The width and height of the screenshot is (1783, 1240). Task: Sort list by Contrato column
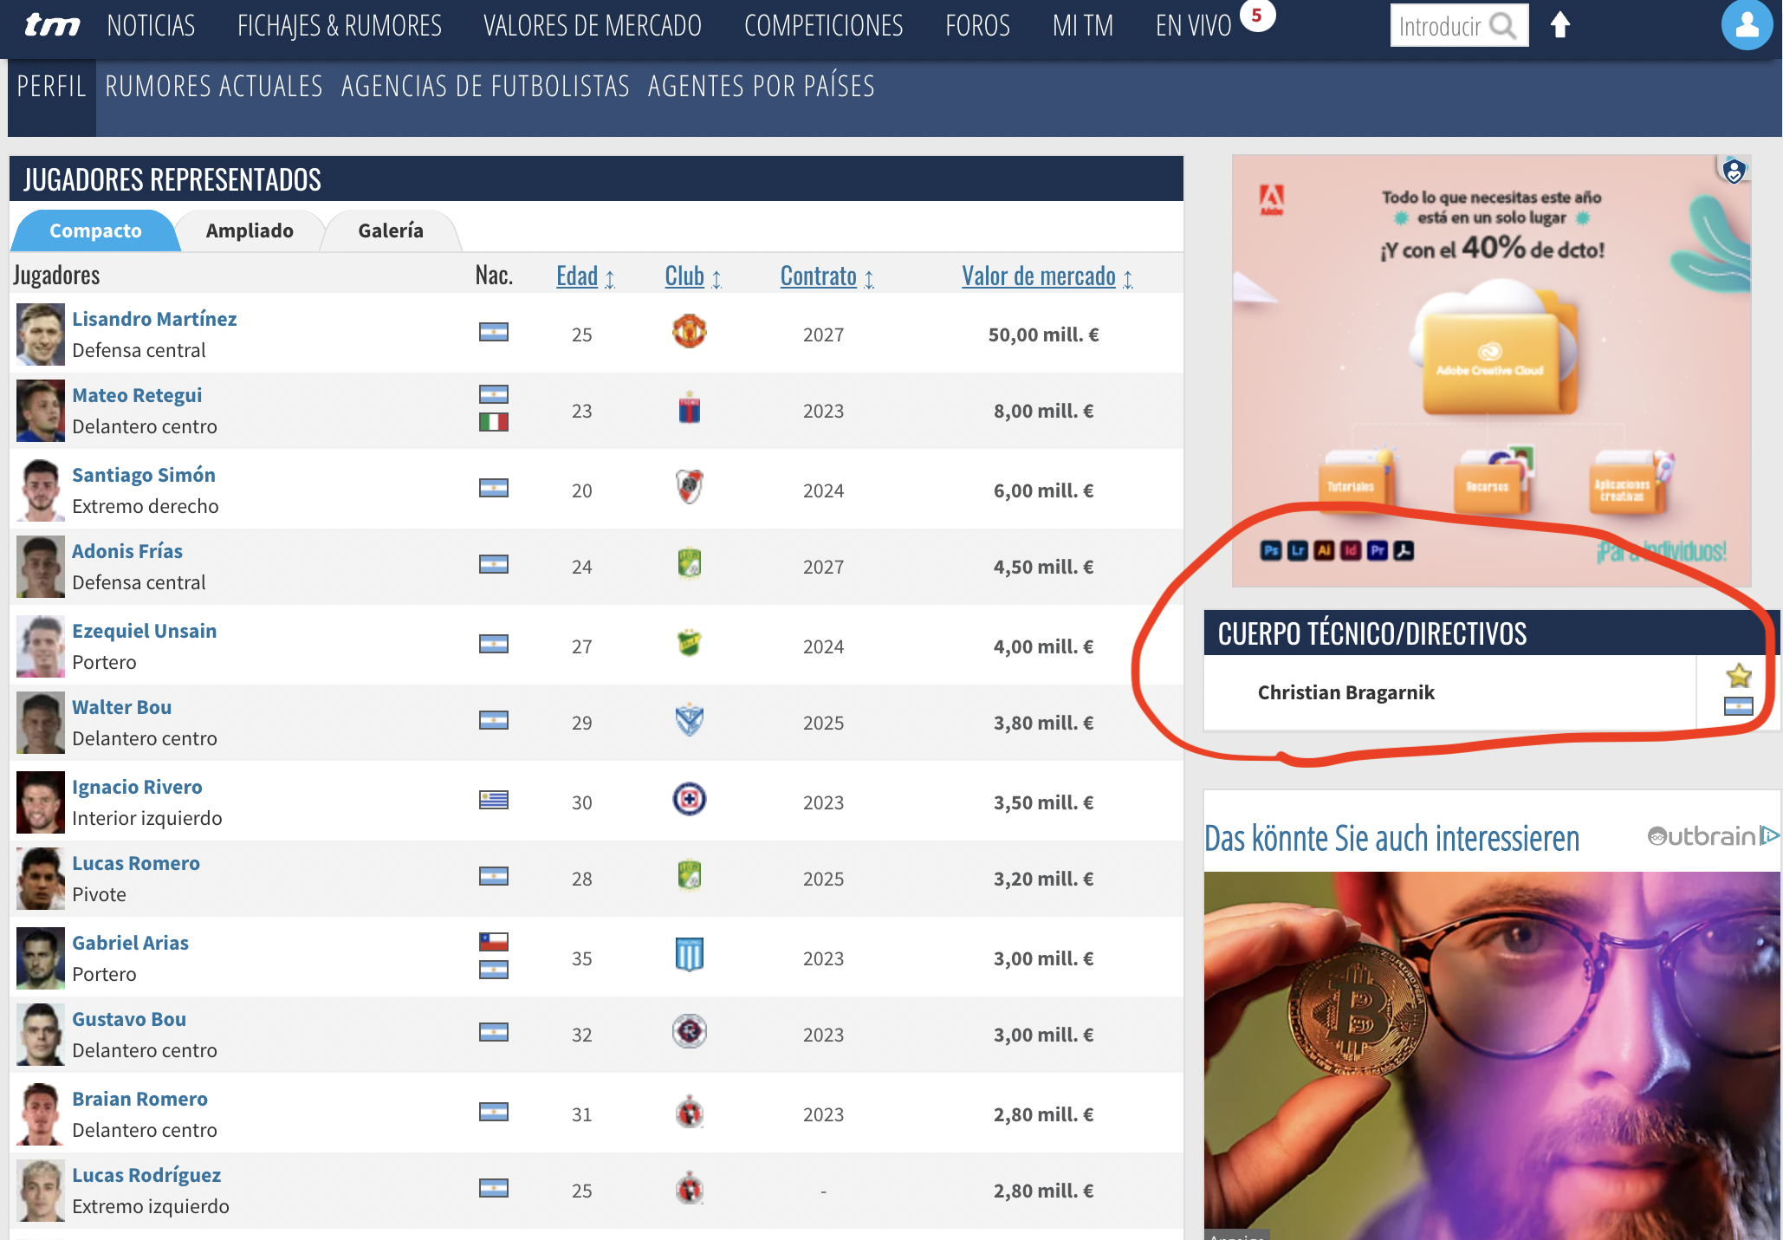819,276
